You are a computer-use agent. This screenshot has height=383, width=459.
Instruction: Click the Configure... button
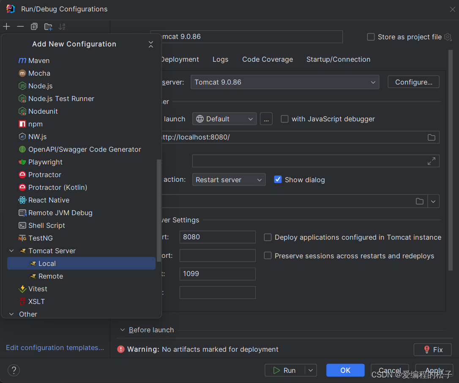click(x=413, y=82)
